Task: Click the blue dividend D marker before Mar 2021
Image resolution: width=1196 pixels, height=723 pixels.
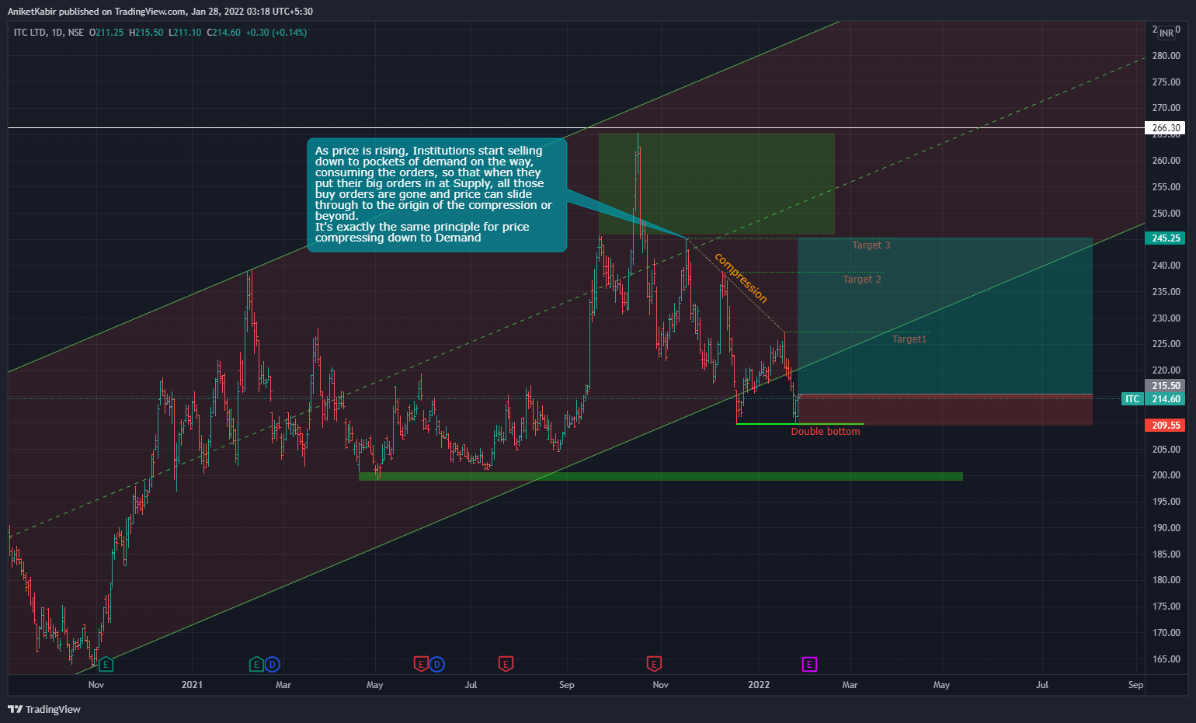Action: point(272,664)
